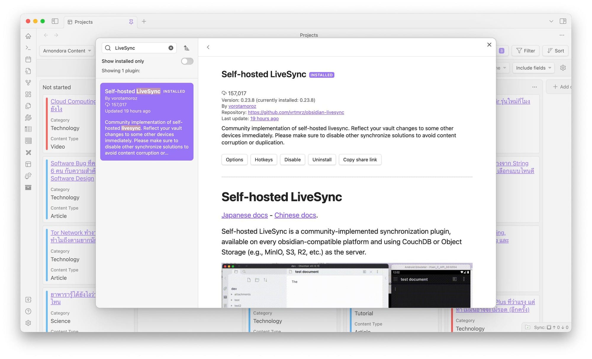Screen dimensions: 592x359
Task: Navigate forward with the right arrow
Action: (56, 35)
